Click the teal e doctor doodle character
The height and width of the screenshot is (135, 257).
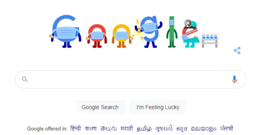pos(190,33)
